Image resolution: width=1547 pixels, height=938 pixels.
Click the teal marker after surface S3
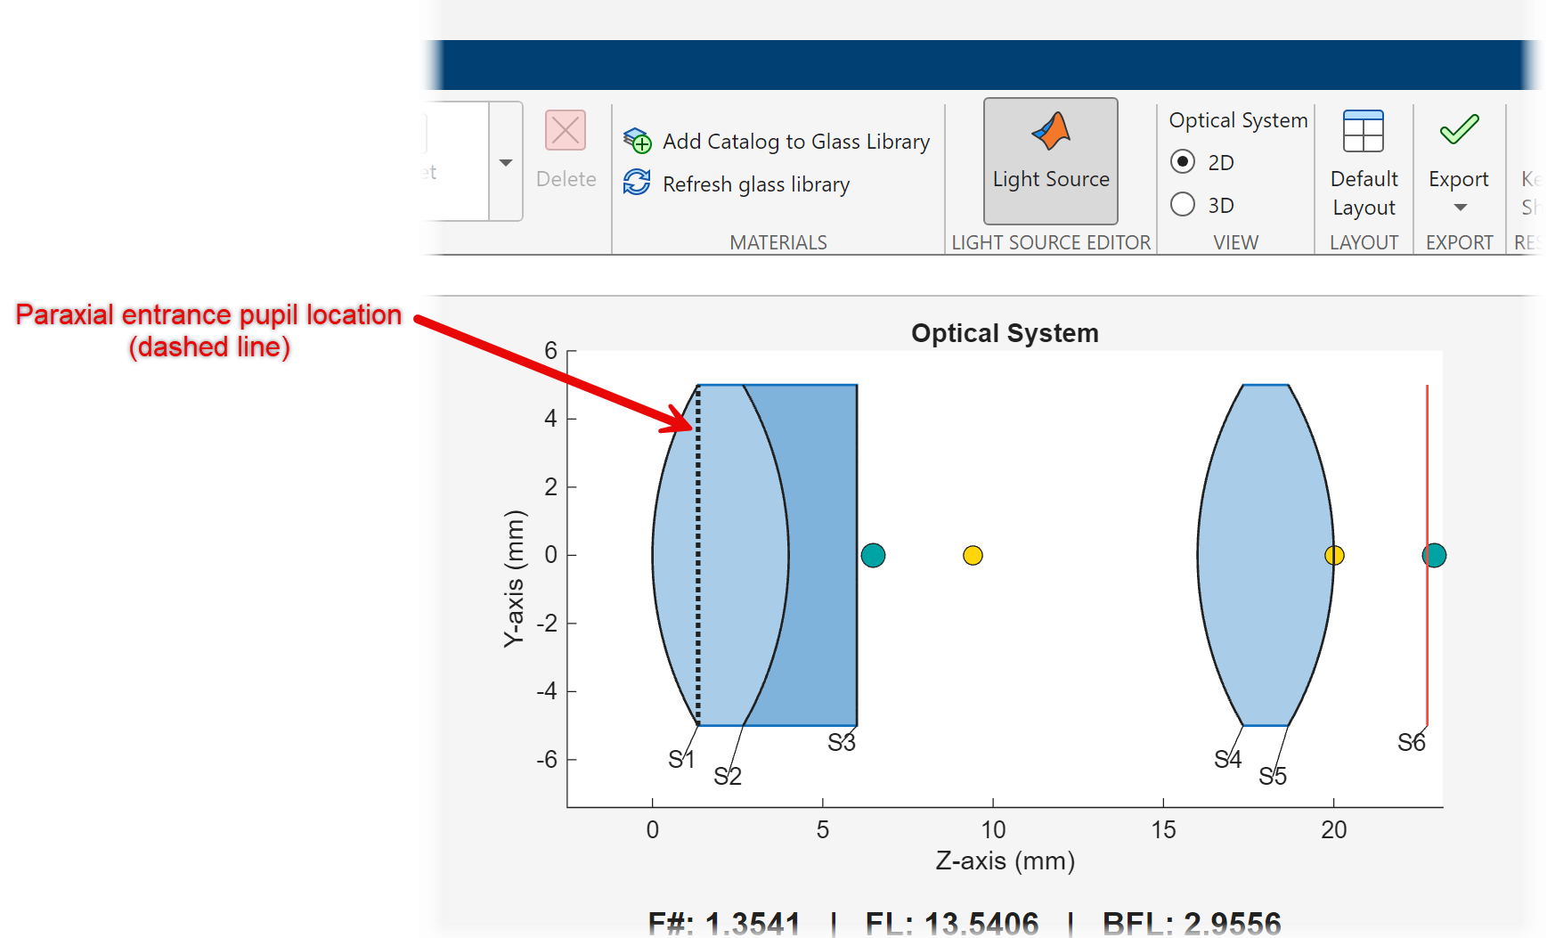click(873, 554)
